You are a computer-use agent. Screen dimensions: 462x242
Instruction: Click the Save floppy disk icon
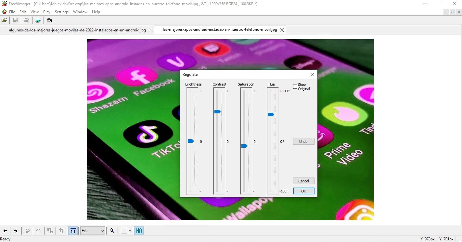click(x=15, y=20)
